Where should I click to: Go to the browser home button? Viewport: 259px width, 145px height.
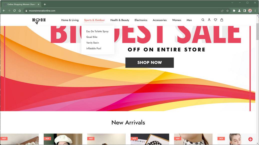tap(20, 11)
